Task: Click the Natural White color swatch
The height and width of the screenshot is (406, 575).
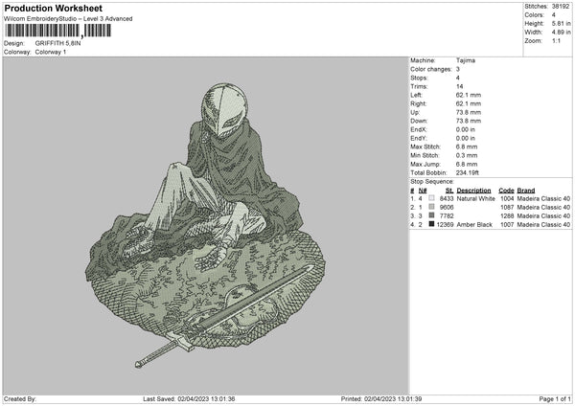Action: [431, 198]
